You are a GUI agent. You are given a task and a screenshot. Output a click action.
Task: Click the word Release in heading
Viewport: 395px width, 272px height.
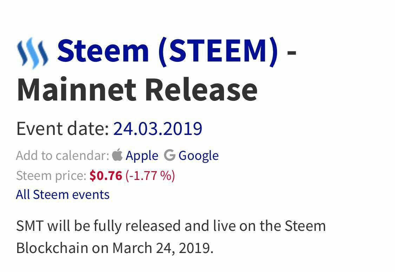201,90
